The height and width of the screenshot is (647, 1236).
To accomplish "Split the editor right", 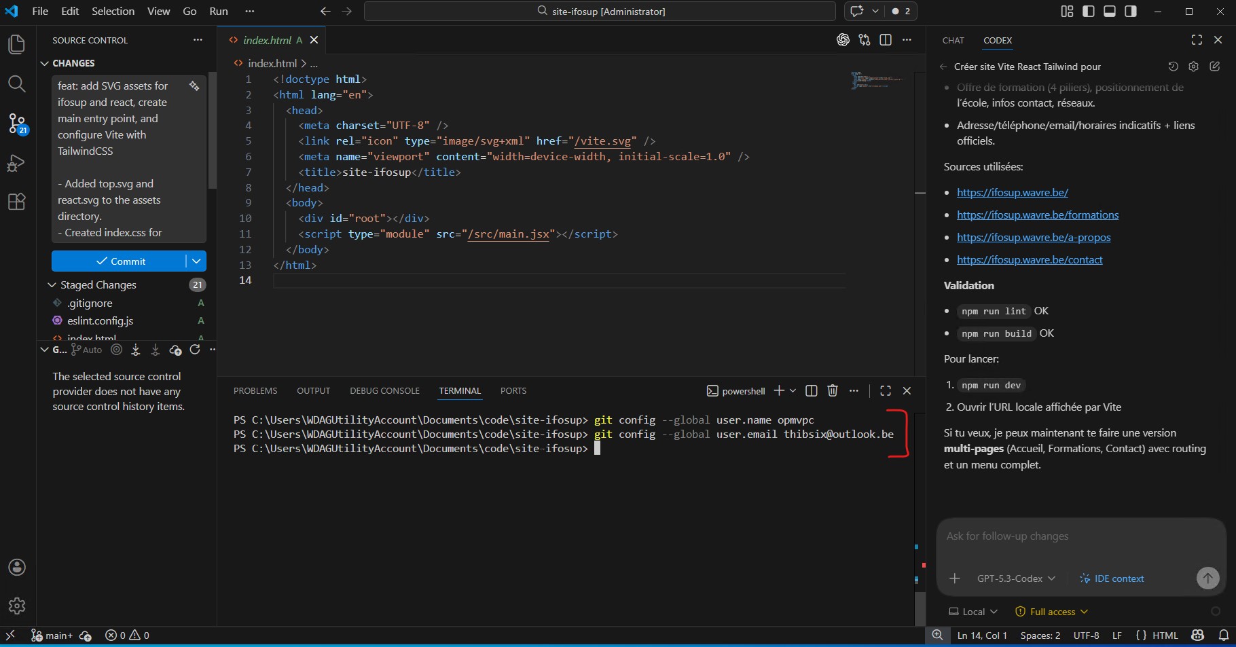I will click(x=886, y=40).
